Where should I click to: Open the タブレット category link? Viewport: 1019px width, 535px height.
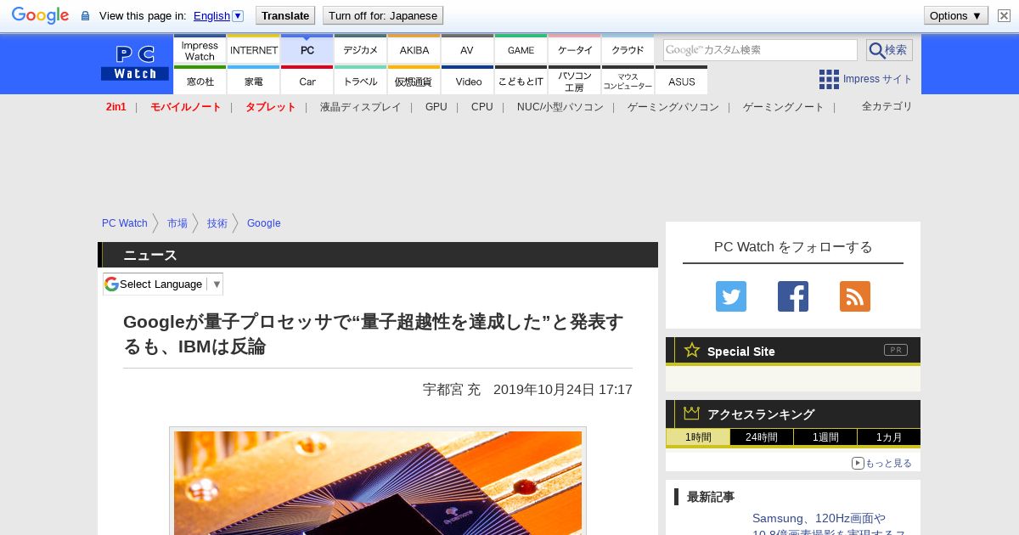271,107
